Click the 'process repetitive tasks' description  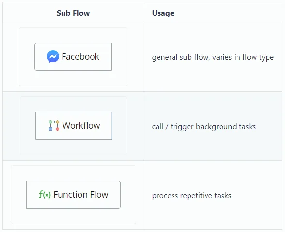coord(191,196)
